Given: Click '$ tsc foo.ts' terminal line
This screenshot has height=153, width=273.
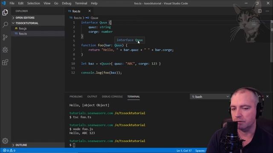Looking at the screenshot, I should point(80,117).
